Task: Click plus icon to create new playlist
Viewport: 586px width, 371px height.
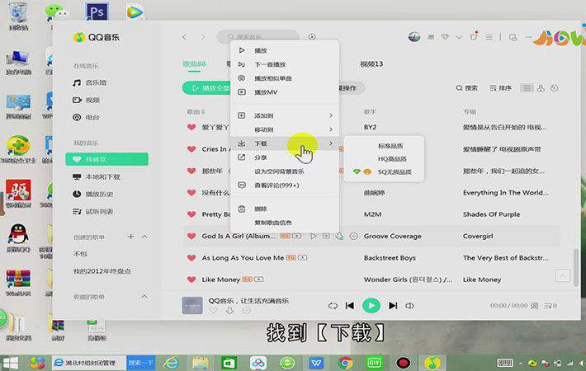Action: (x=130, y=237)
